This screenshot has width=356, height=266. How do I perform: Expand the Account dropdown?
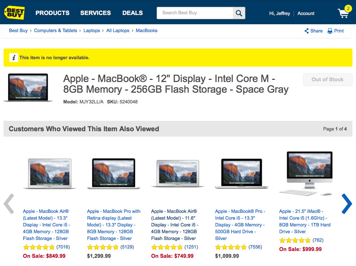click(x=306, y=14)
